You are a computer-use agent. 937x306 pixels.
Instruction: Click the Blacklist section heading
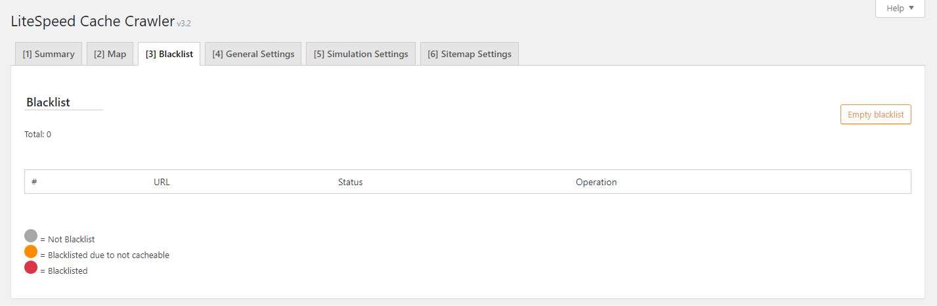click(x=48, y=102)
